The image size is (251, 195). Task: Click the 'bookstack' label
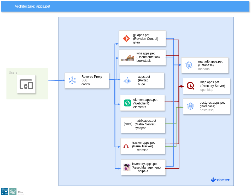(x=143, y=61)
